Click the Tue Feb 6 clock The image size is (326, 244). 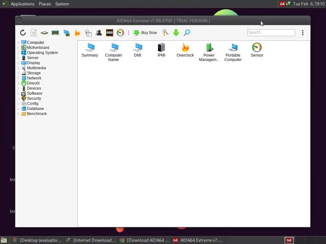pos(309,4)
